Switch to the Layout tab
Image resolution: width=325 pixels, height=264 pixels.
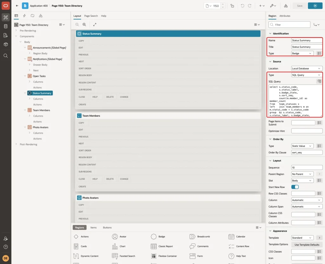pos(77,16)
